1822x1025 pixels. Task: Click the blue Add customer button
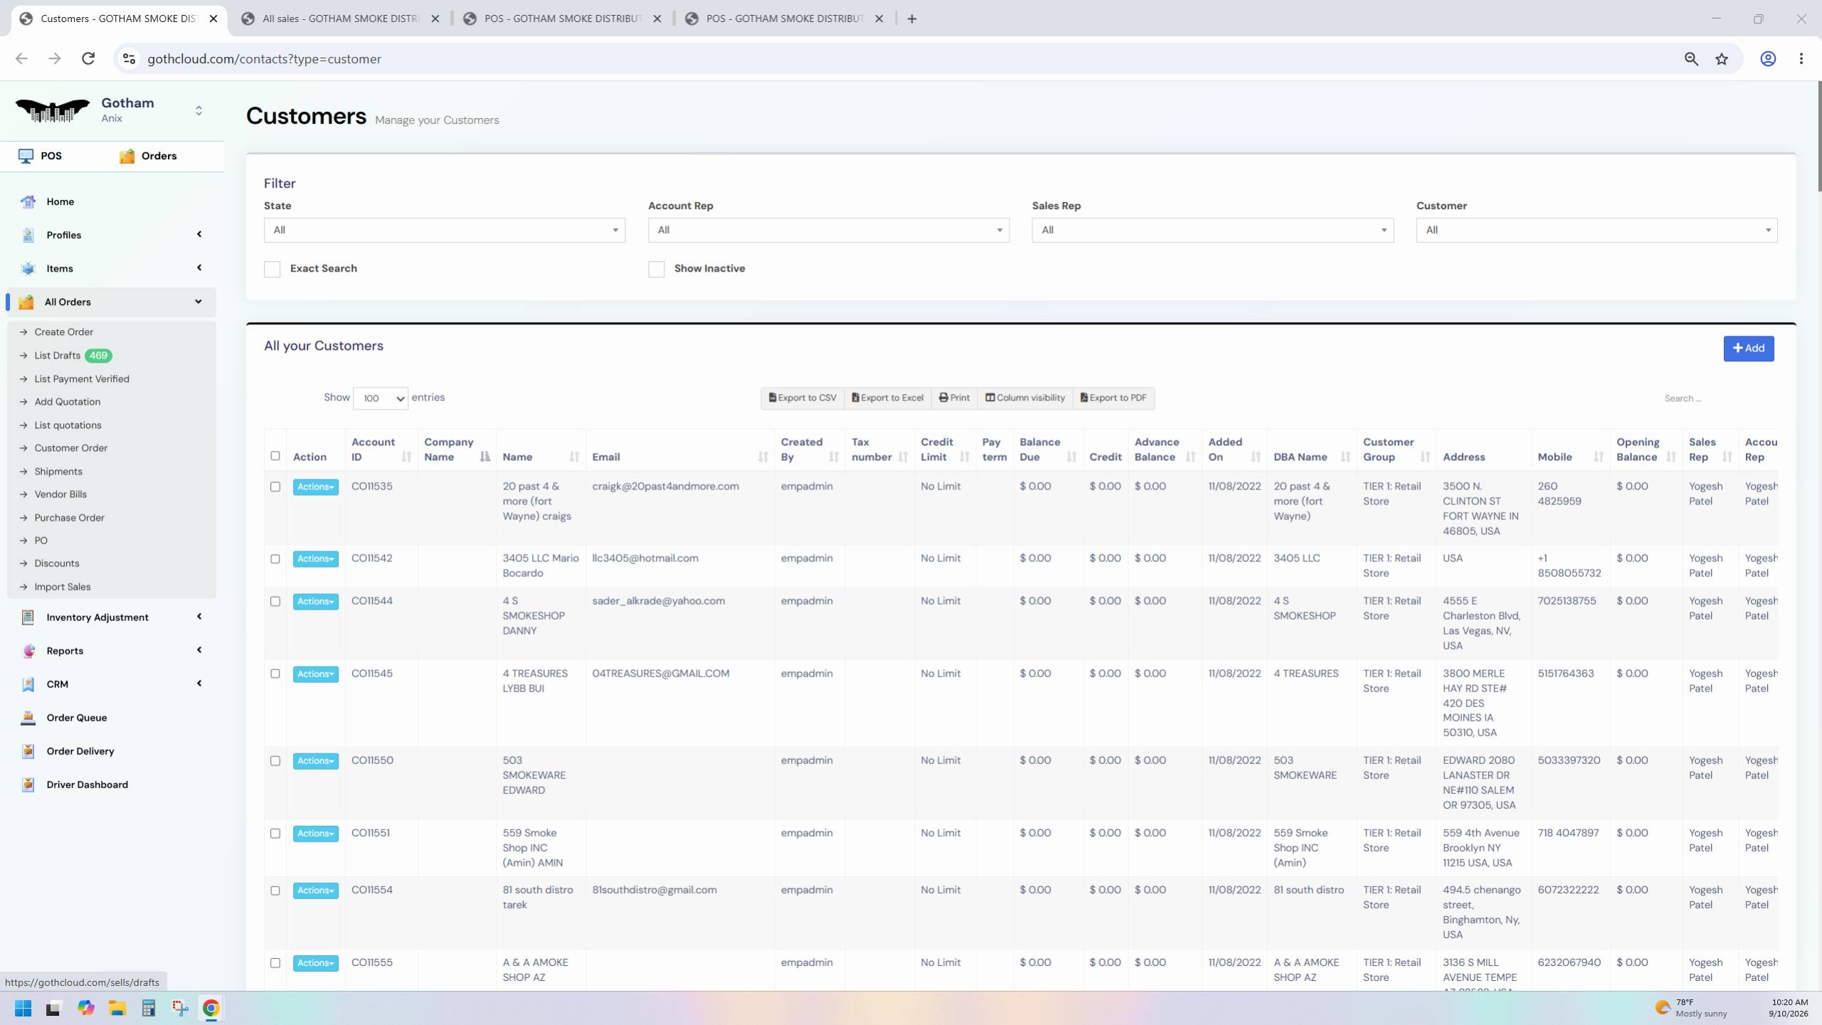(x=1748, y=349)
